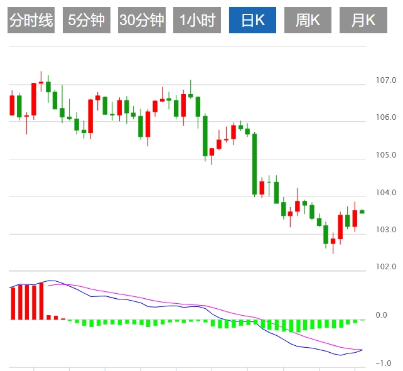This screenshot has width=403, height=371.
Task: Select the last green candlestick on the right
Action: [362, 212]
